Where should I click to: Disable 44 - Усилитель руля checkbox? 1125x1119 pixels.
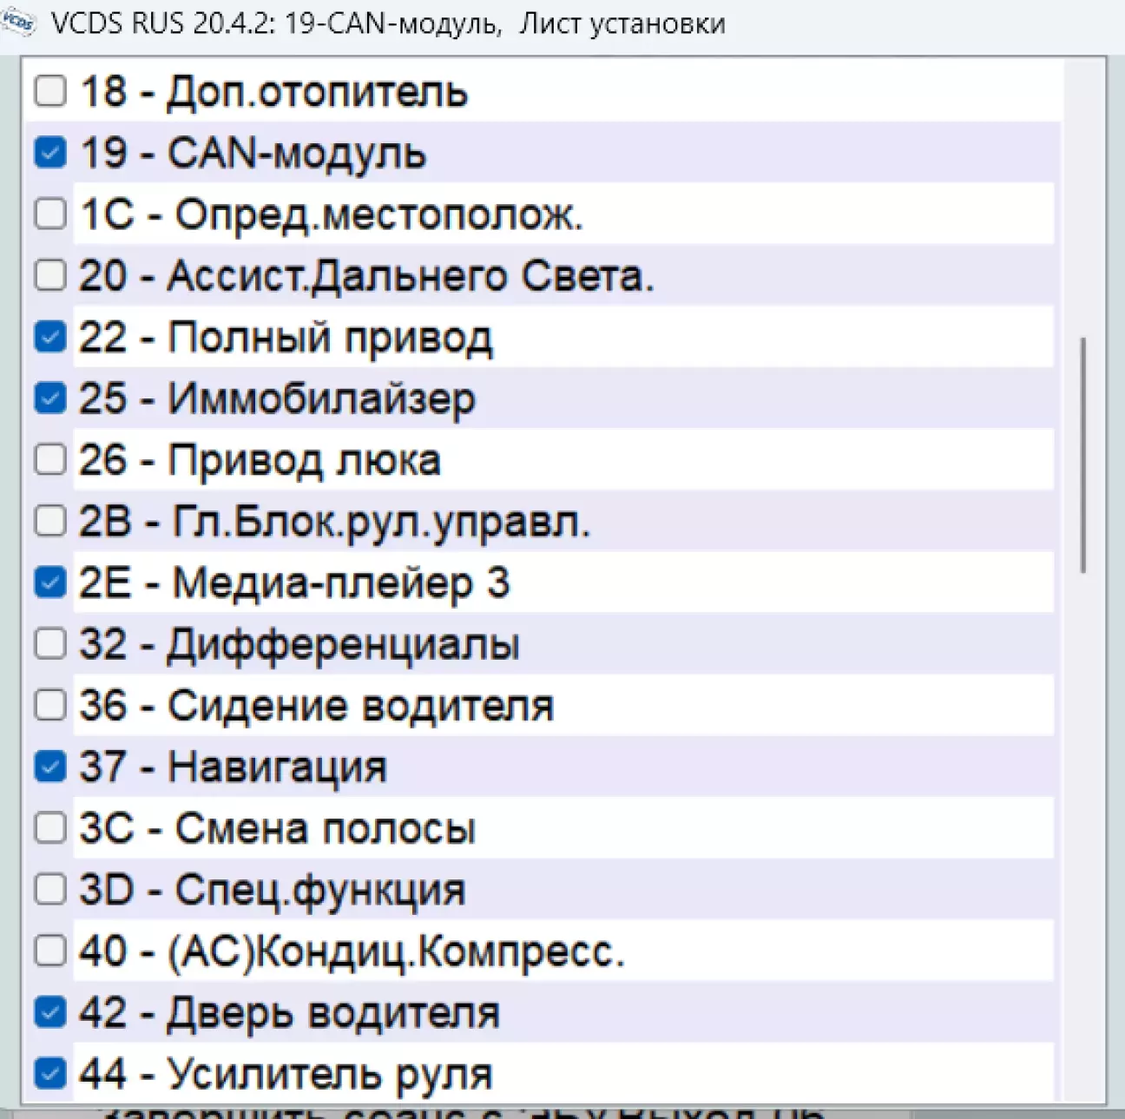click(x=50, y=1074)
